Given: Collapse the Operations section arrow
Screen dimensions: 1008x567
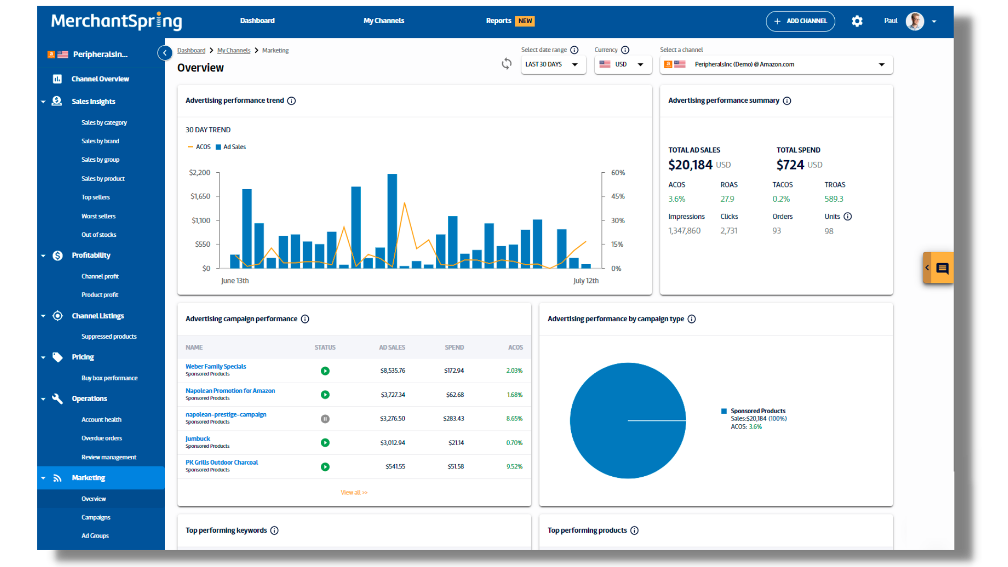Looking at the screenshot, I should (43, 399).
